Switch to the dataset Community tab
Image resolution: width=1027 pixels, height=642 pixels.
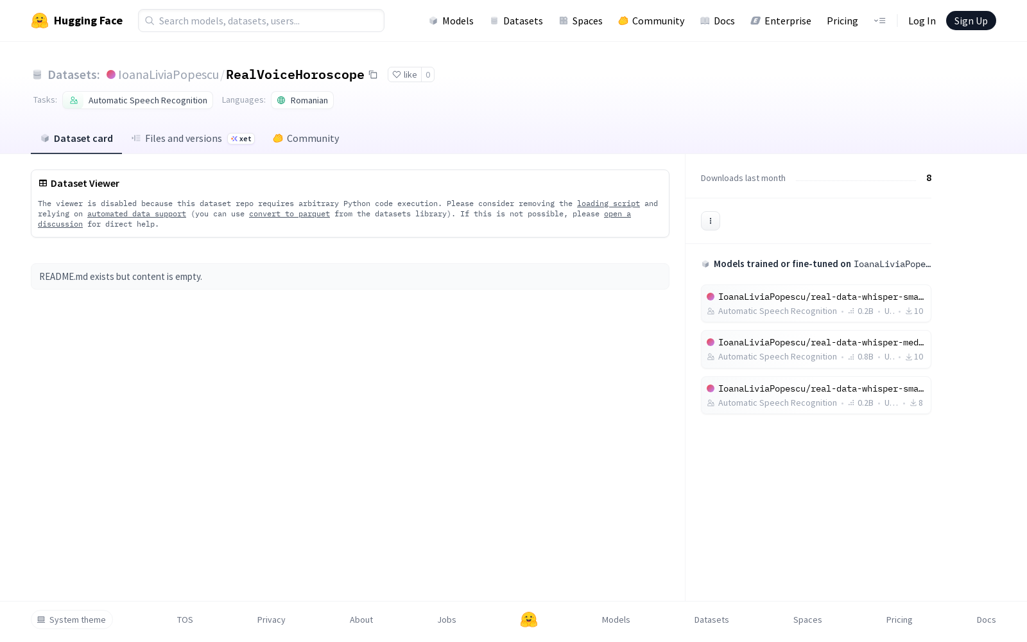pyautogui.click(x=306, y=139)
